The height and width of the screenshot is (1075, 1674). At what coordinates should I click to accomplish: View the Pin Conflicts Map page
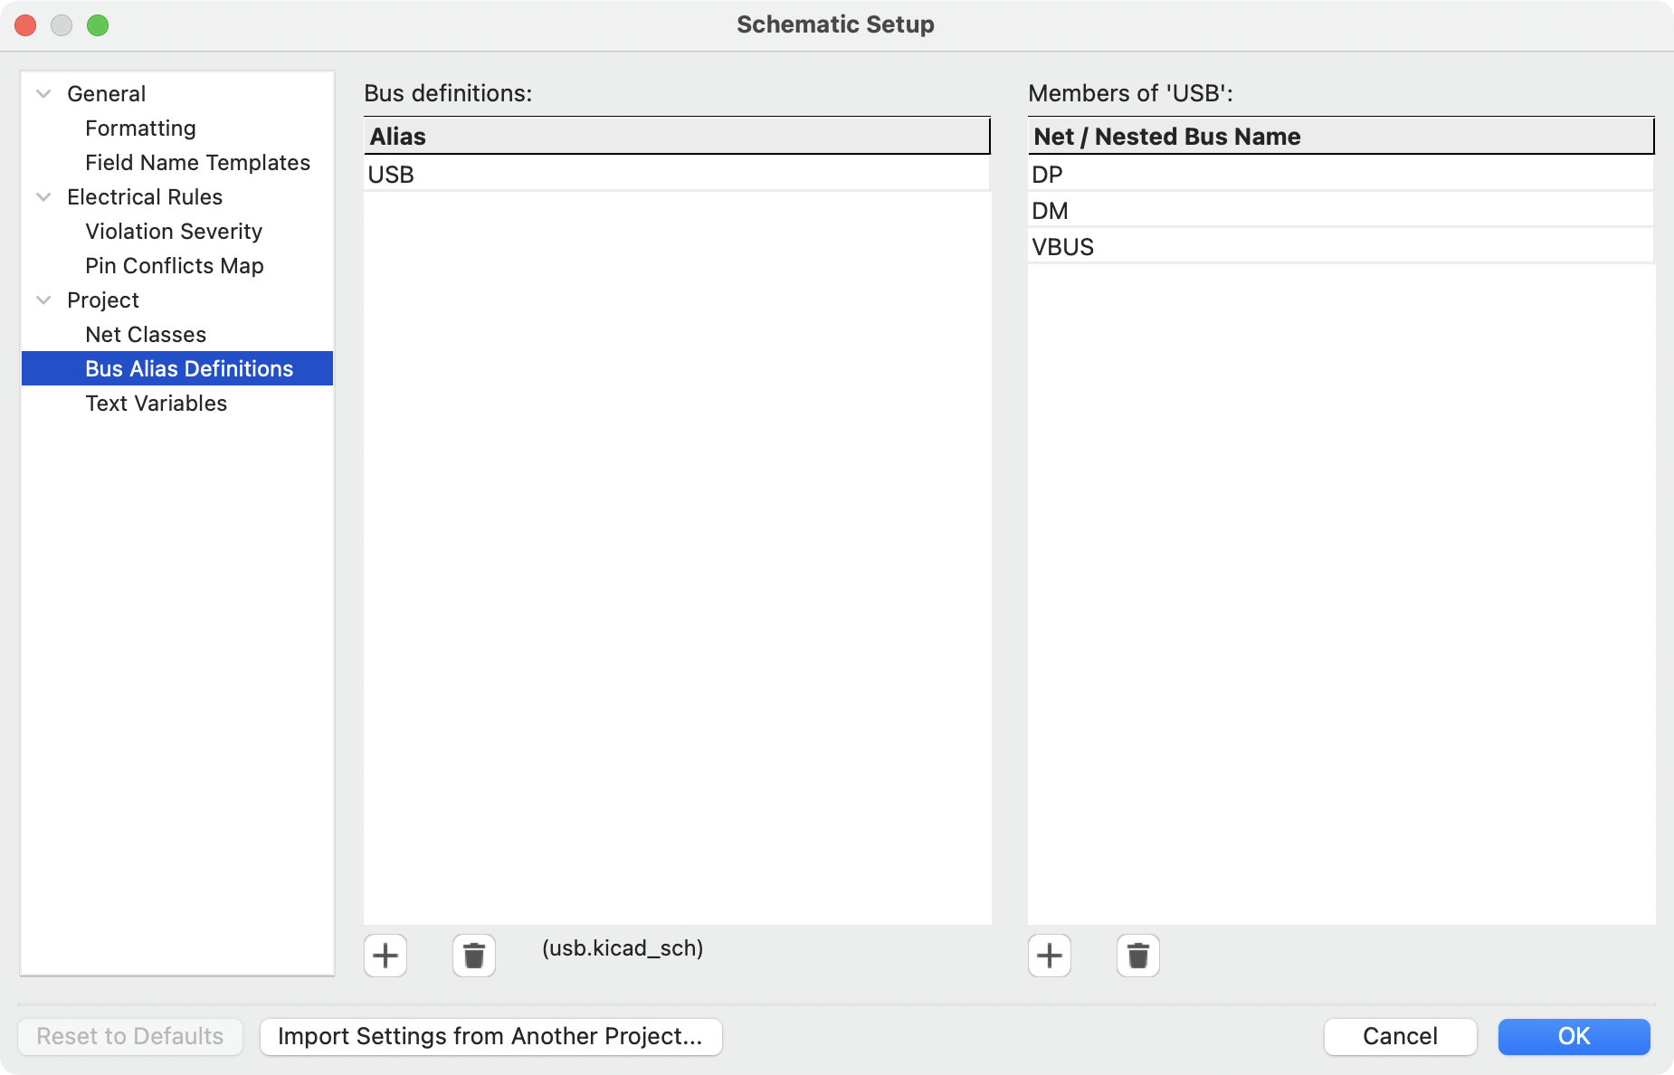tap(175, 265)
